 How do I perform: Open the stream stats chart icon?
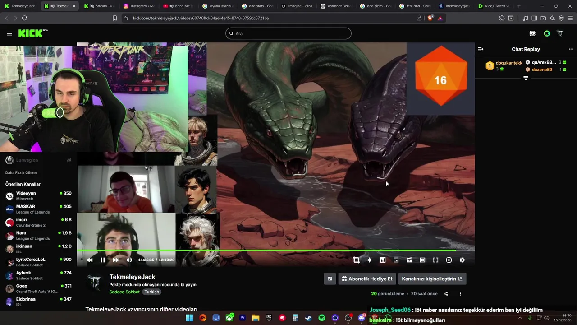383,260
